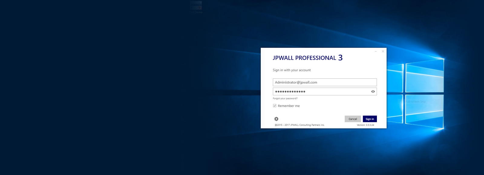Reveal password with the eye icon

coord(373,91)
